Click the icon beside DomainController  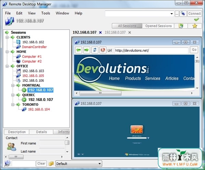[x=18, y=47]
